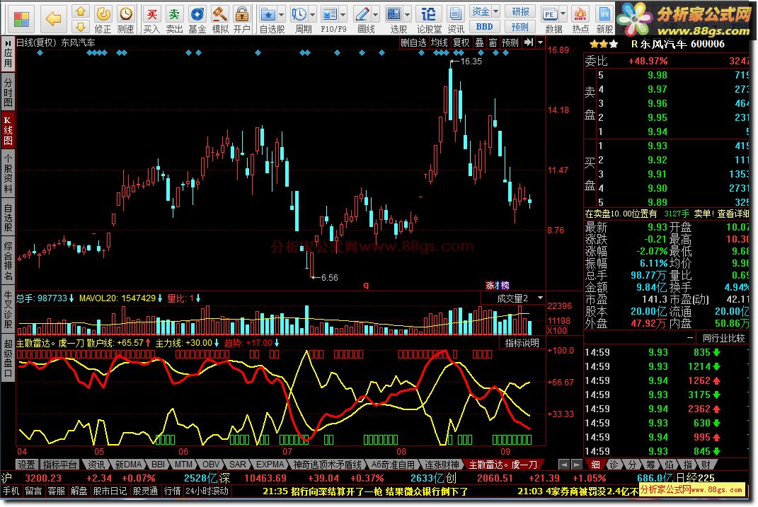Screen dimensions: 758x507
Task: Click the colorful start menu icon
Action: (21, 18)
